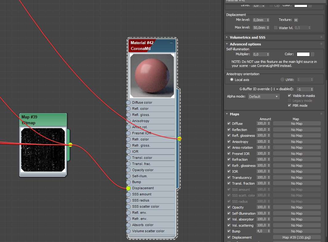Collapse the Advanced options rollout
Screen dimensions: 328x242
click(227, 44)
